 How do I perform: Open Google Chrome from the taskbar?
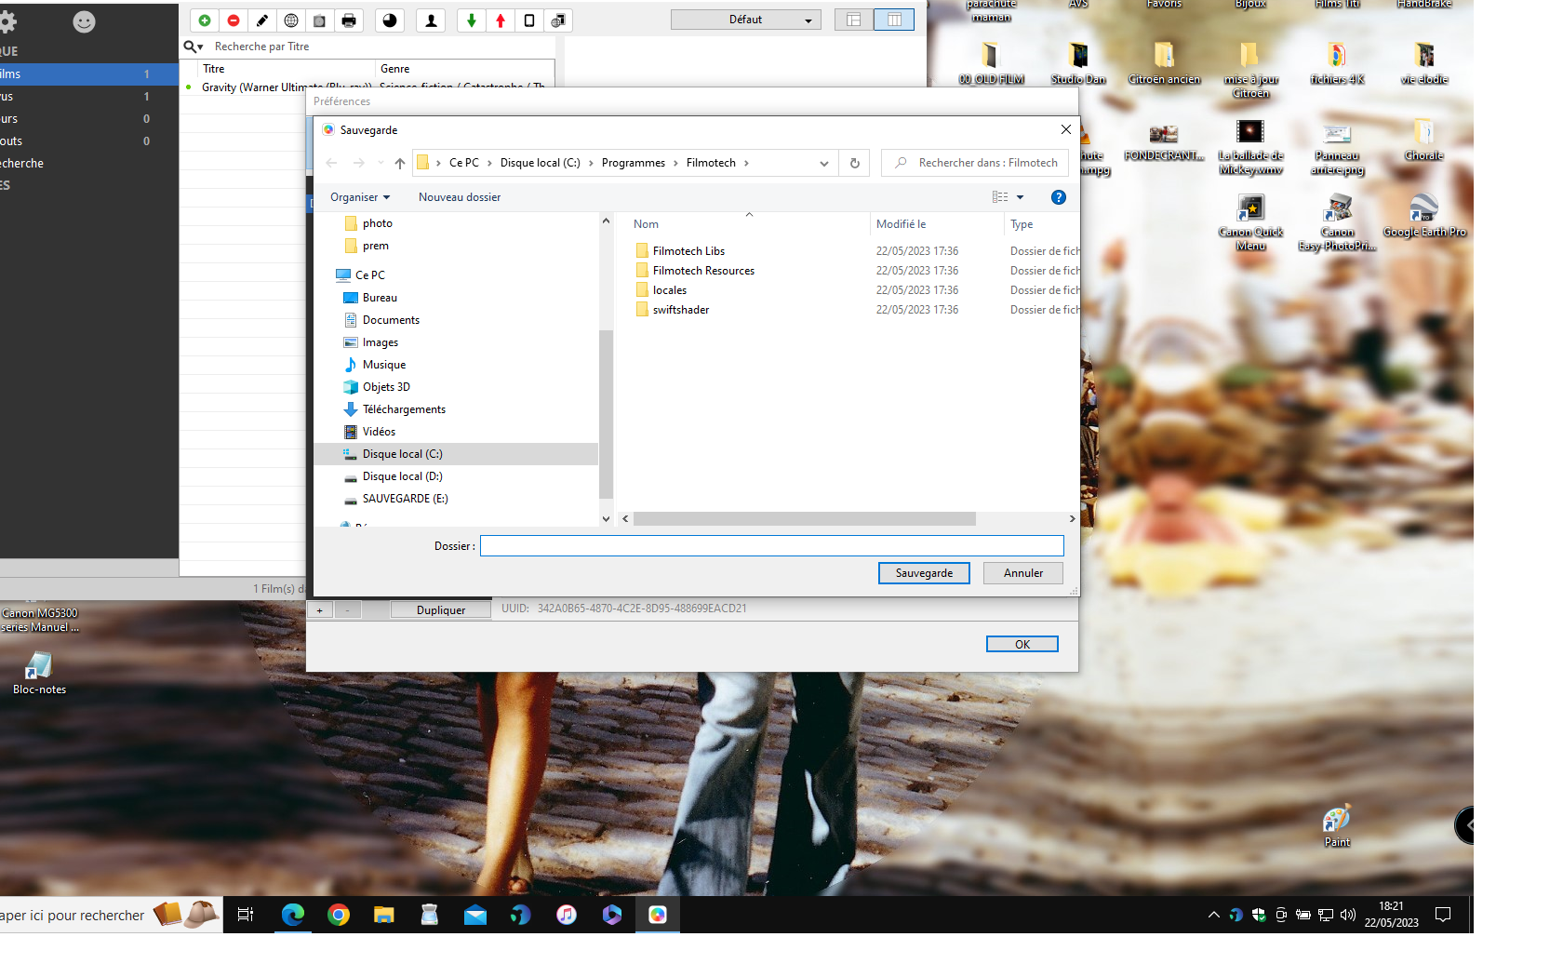click(x=339, y=916)
